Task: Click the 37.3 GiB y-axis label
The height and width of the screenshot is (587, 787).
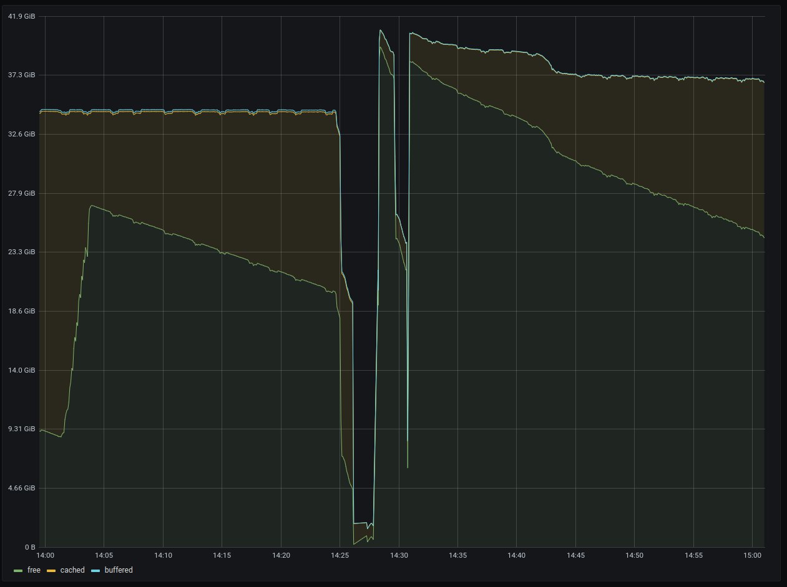Action: pyautogui.click(x=22, y=75)
